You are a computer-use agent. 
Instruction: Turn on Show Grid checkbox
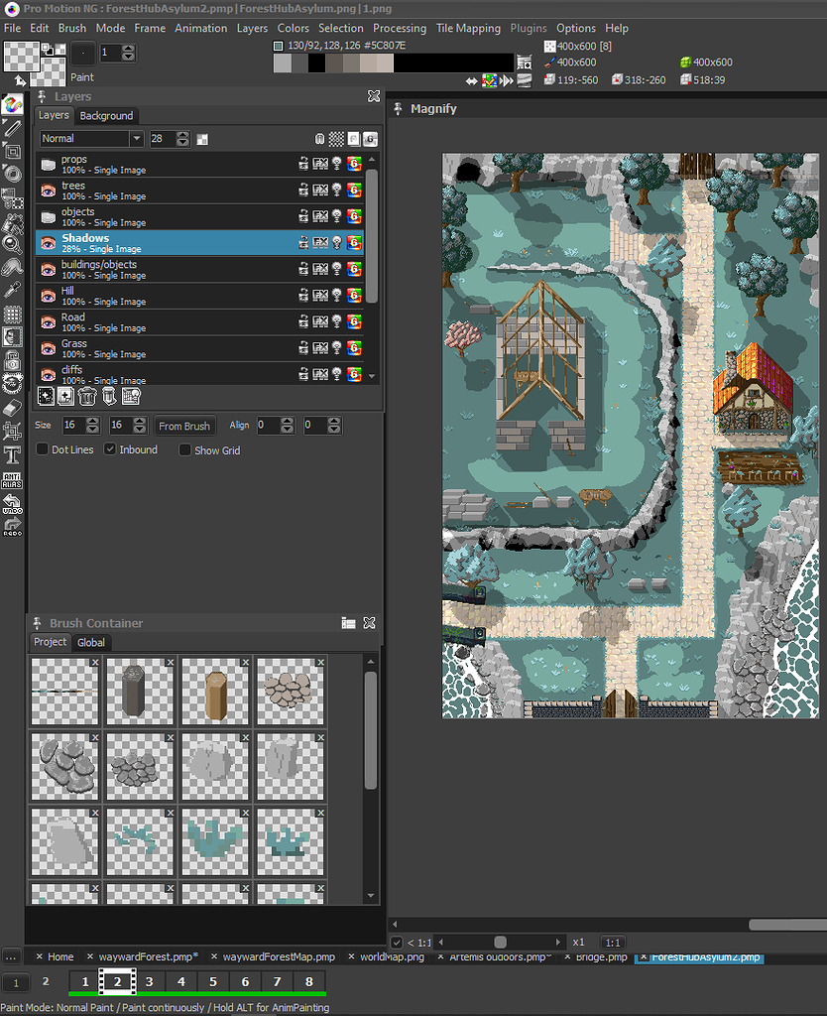point(185,449)
